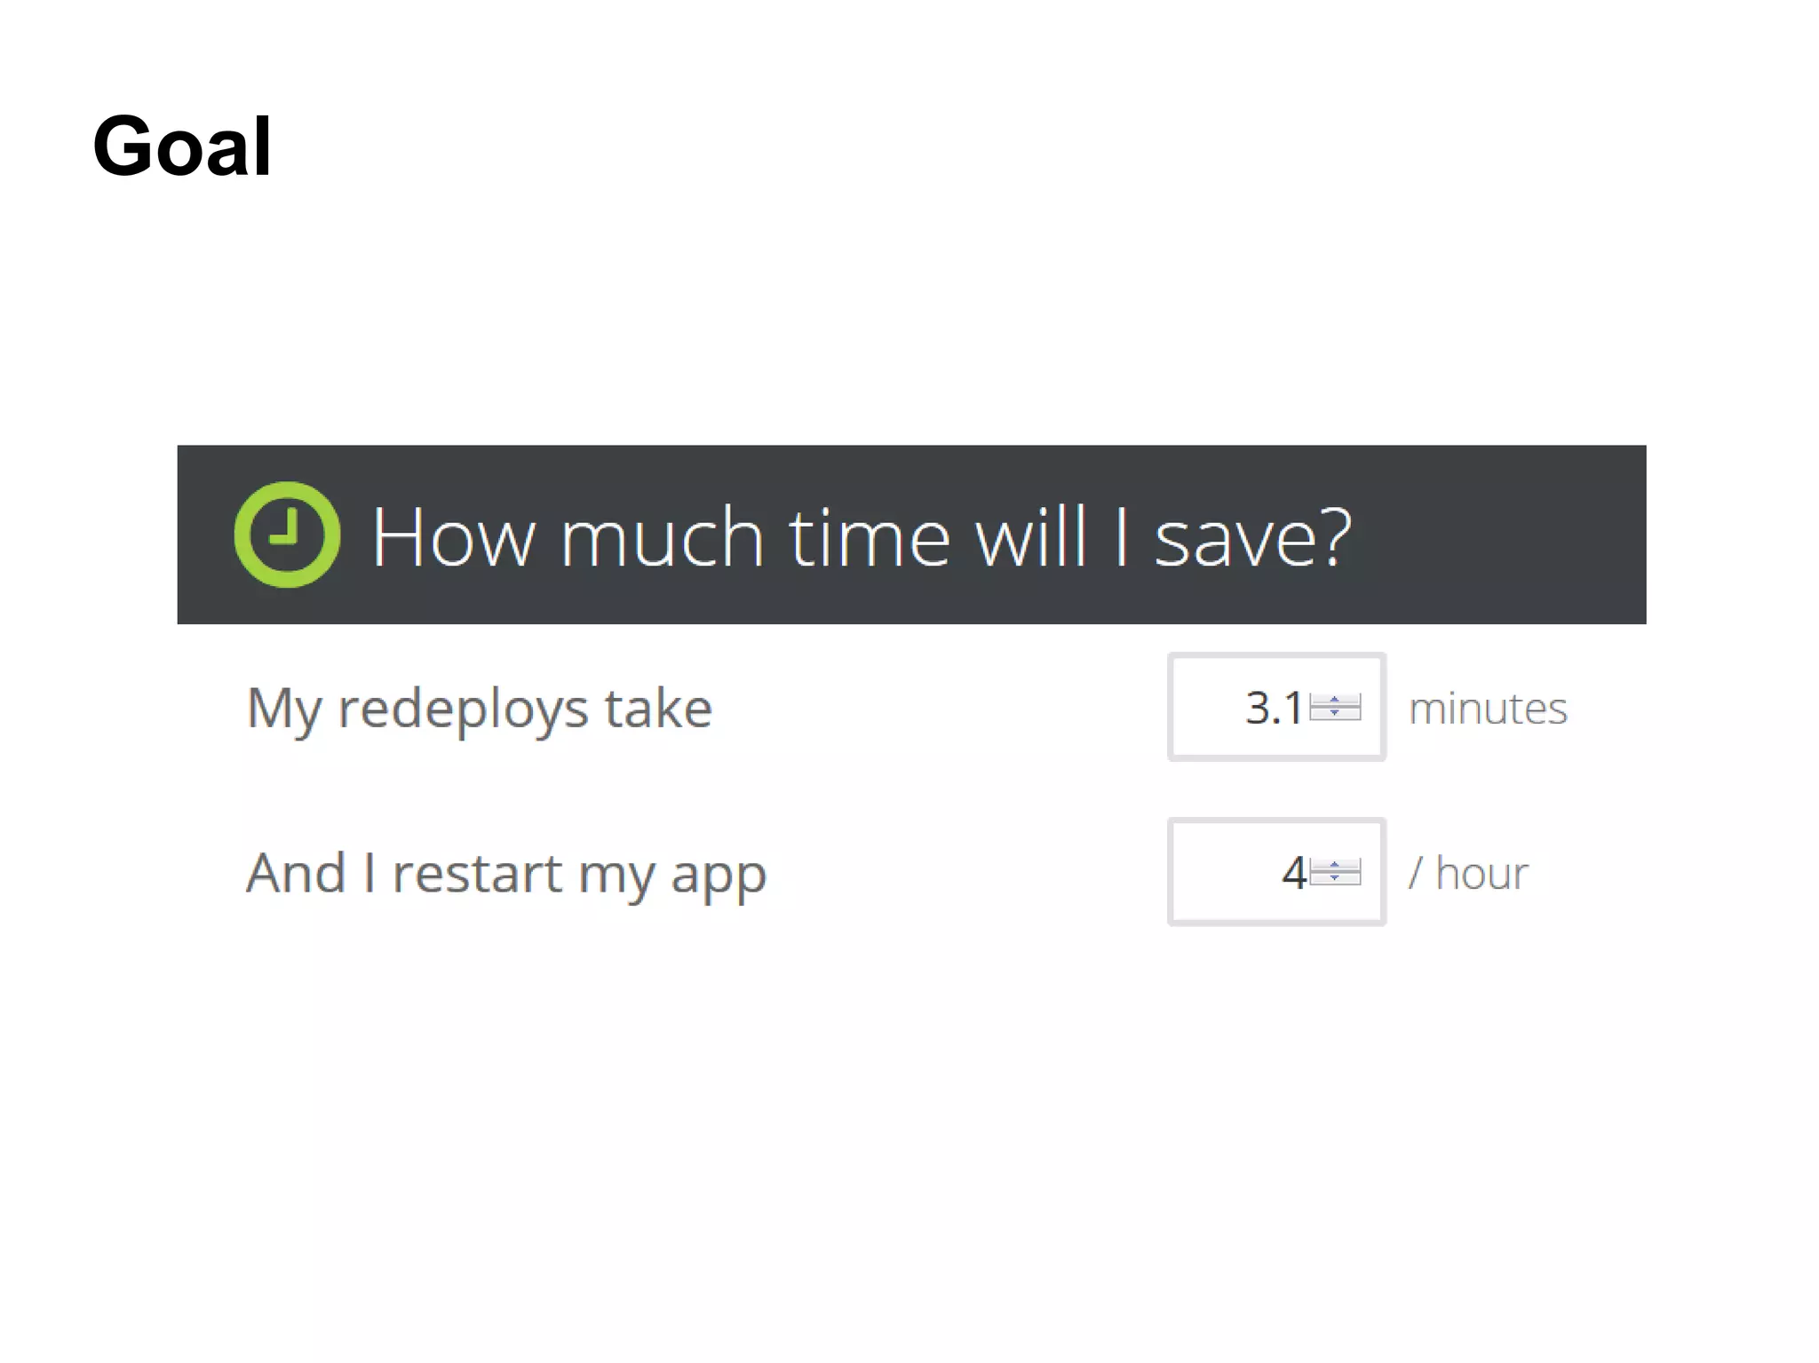Image resolution: width=1819 pixels, height=1363 pixels.
Task: Click the "minutes" unit label
Action: [1488, 709]
